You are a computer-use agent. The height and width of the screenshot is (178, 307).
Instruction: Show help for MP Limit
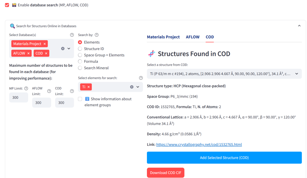coord(26,88)
